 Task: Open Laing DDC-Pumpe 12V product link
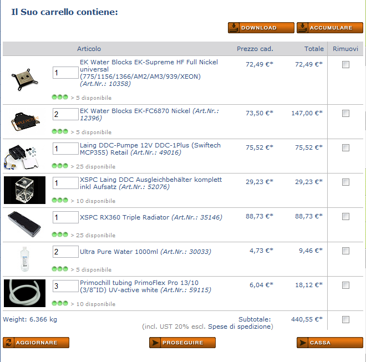point(150,149)
